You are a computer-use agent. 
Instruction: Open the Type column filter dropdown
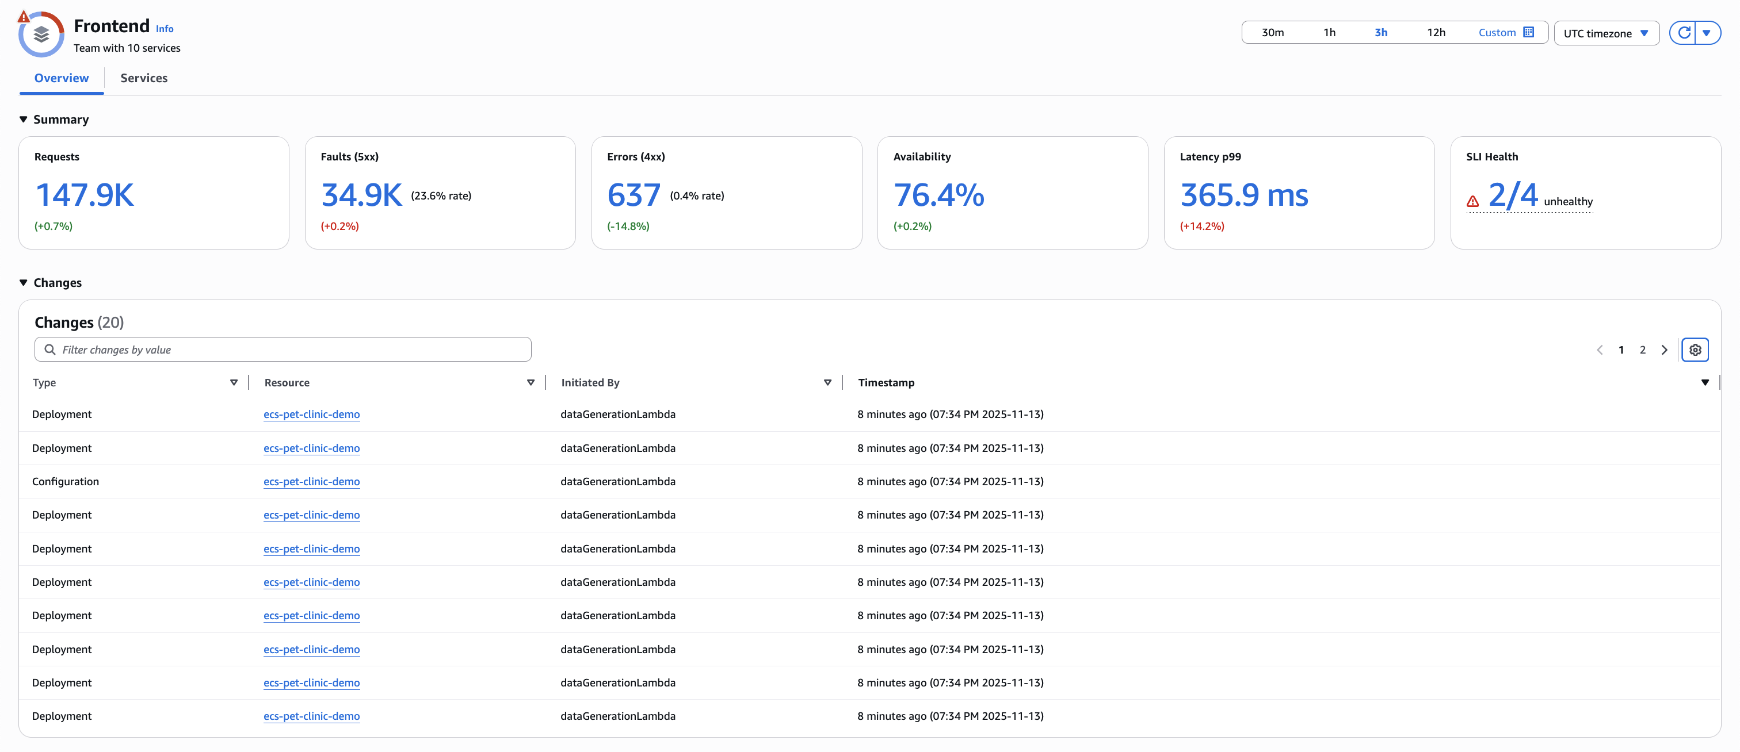click(234, 382)
